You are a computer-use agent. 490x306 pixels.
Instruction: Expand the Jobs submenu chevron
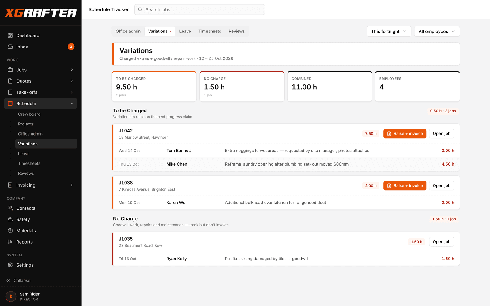72,70
